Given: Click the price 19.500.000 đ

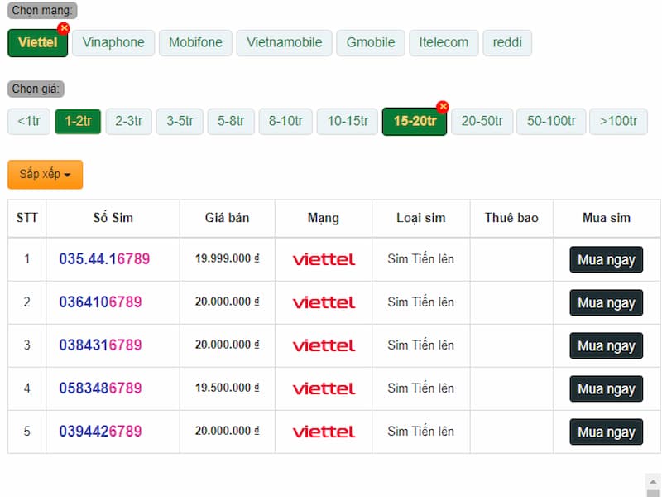Looking at the screenshot, I should point(227,388).
